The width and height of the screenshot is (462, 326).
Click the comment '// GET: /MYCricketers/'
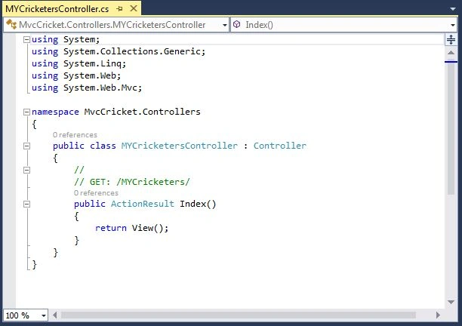point(131,182)
